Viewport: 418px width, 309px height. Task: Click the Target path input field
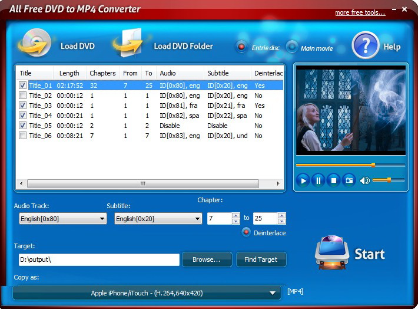(99, 259)
